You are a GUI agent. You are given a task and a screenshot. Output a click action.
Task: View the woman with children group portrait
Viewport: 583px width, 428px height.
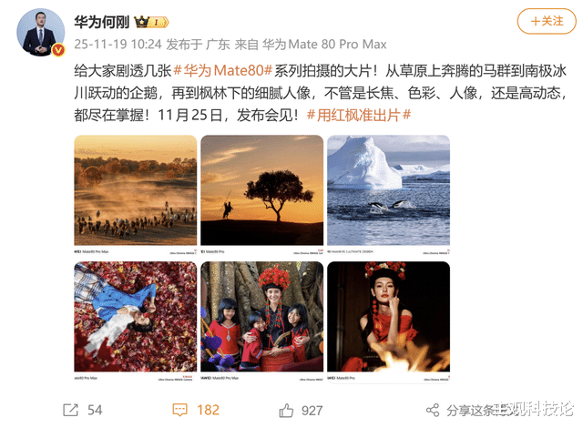pos(261,317)
